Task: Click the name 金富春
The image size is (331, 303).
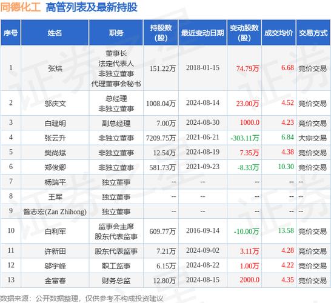Action: pyautogui.click(x=55, y=281)
